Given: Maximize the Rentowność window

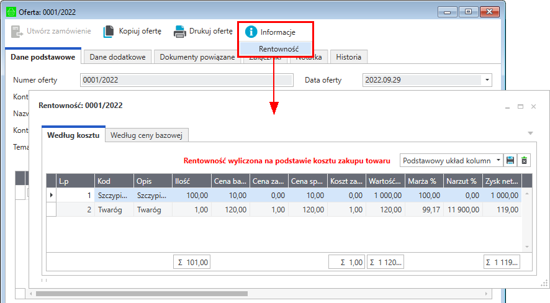Looking at the screenshot, I should click(x=520, y=107).
